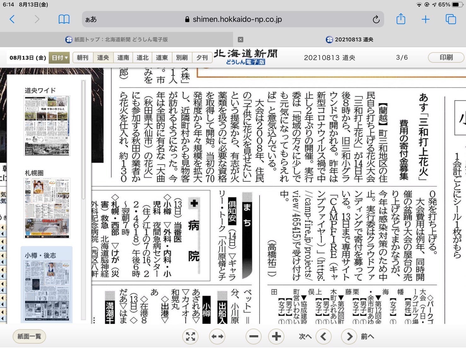Switch to the 夕刊 edition tab

[202, 58]
